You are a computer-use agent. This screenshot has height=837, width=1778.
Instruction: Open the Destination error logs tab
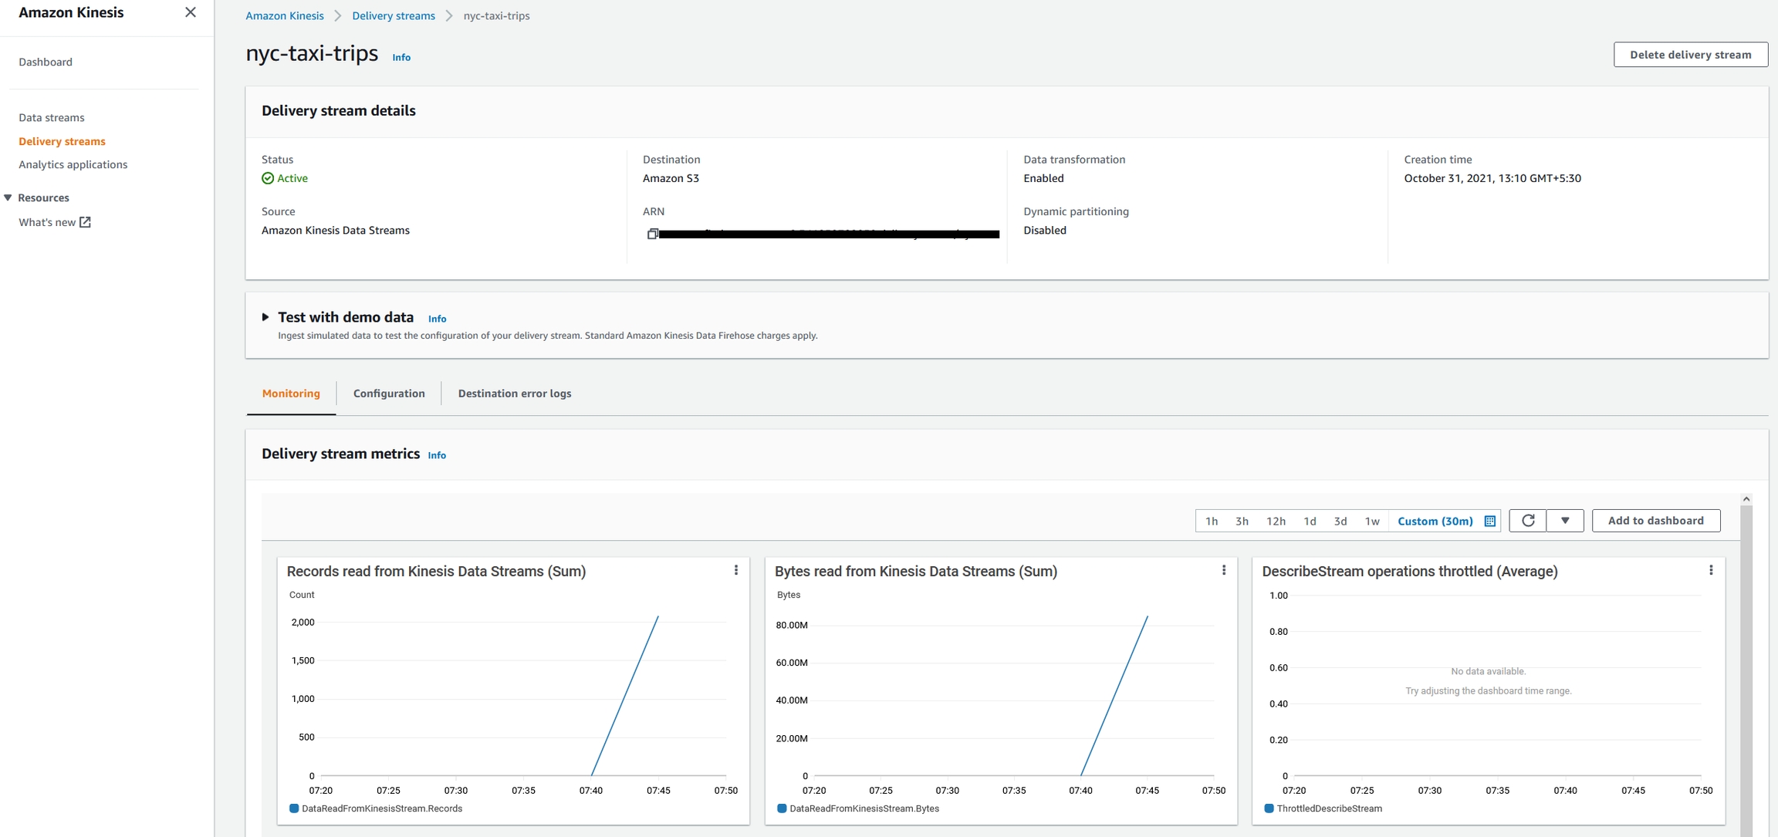tap(515, 393)
